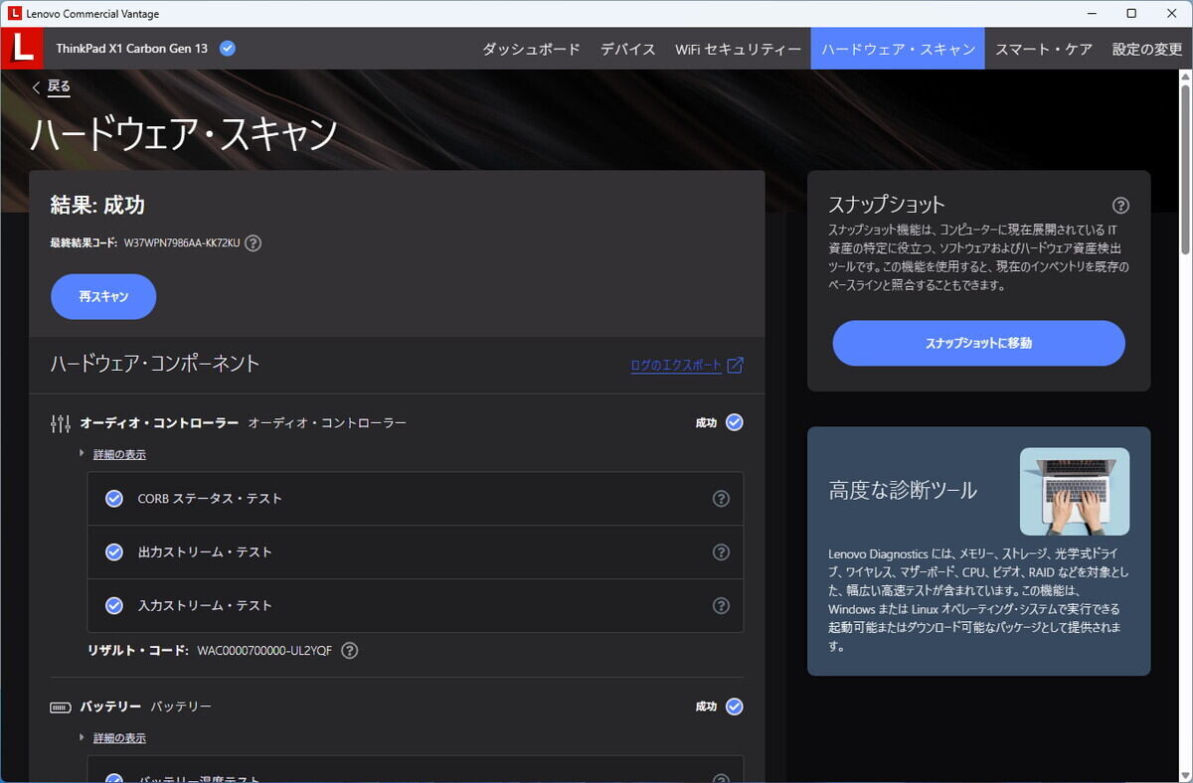
Task: Click the 出力ストリーム・テスト row label
Action: coord(205,552)
